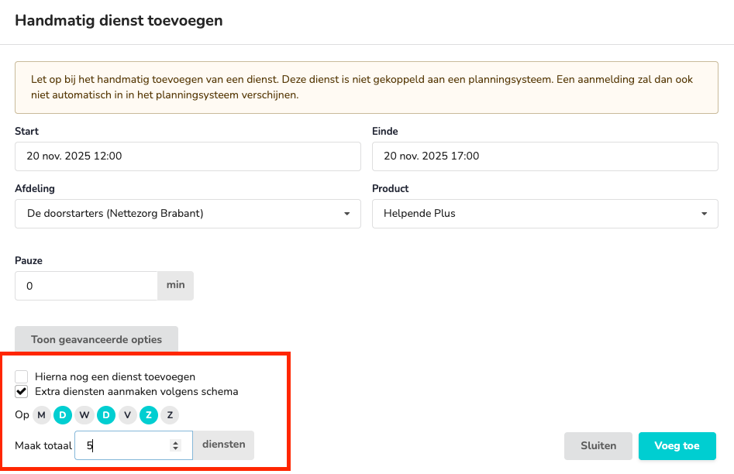734x474 pixels.
Task: Focus the Pauze minutes input
Action: tap(86, 286)
